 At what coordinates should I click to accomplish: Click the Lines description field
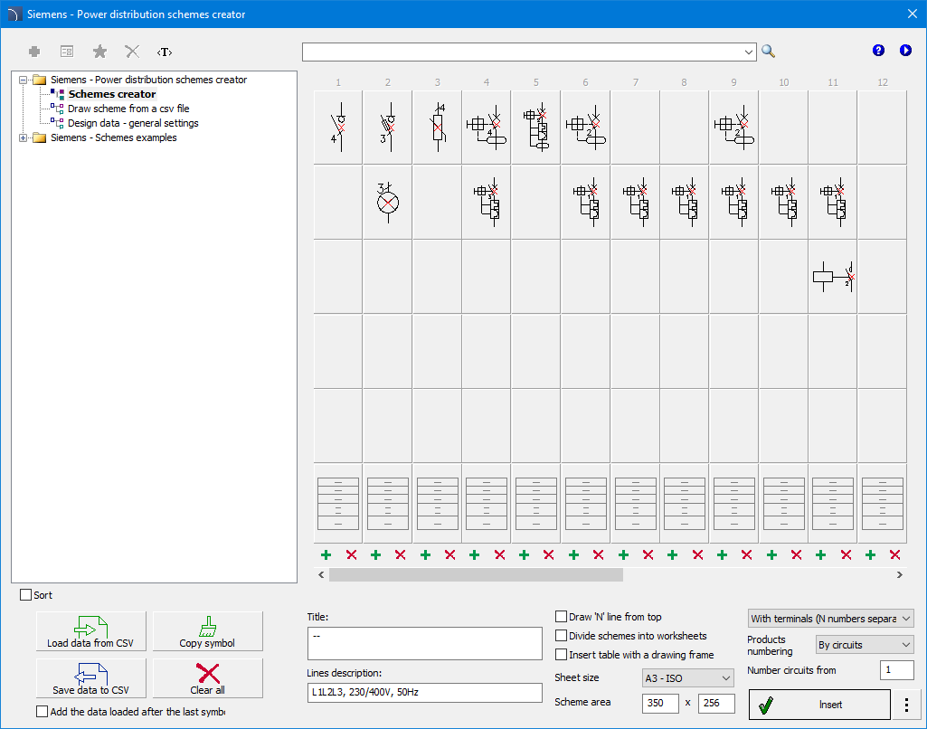424,692
